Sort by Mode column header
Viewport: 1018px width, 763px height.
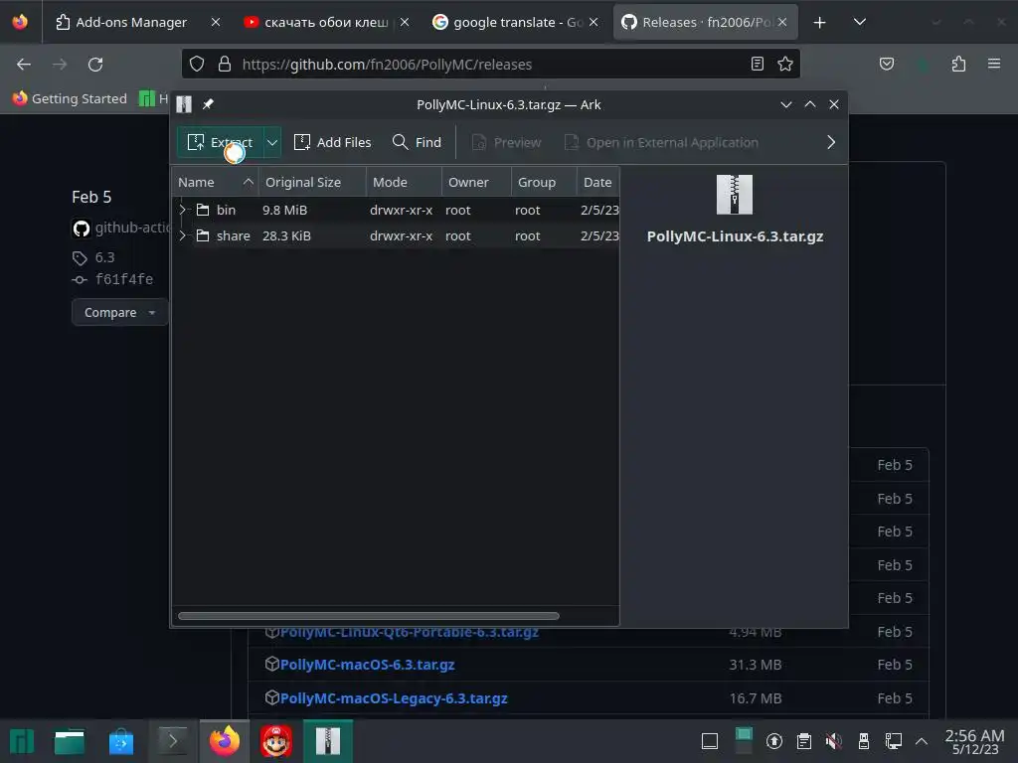tap(404, 183)
